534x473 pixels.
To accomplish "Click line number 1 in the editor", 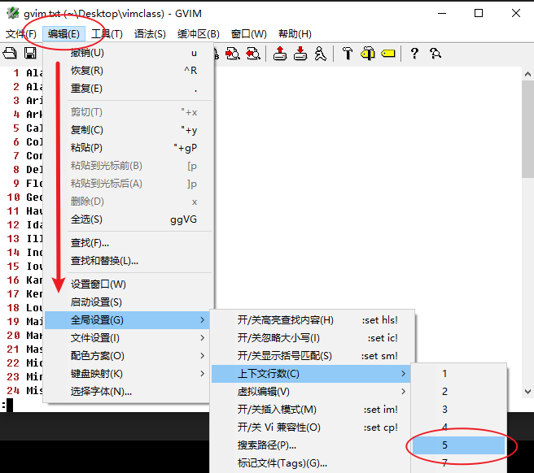I will [16, 73].
